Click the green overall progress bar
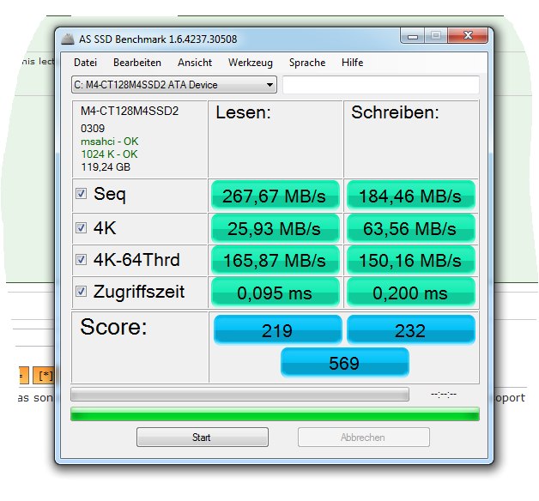 tap(275, 414)
